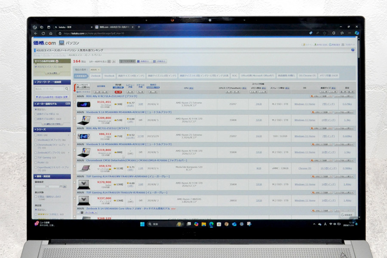
Task: Collapse the シリーズ section header
Action: pos(52,129)
